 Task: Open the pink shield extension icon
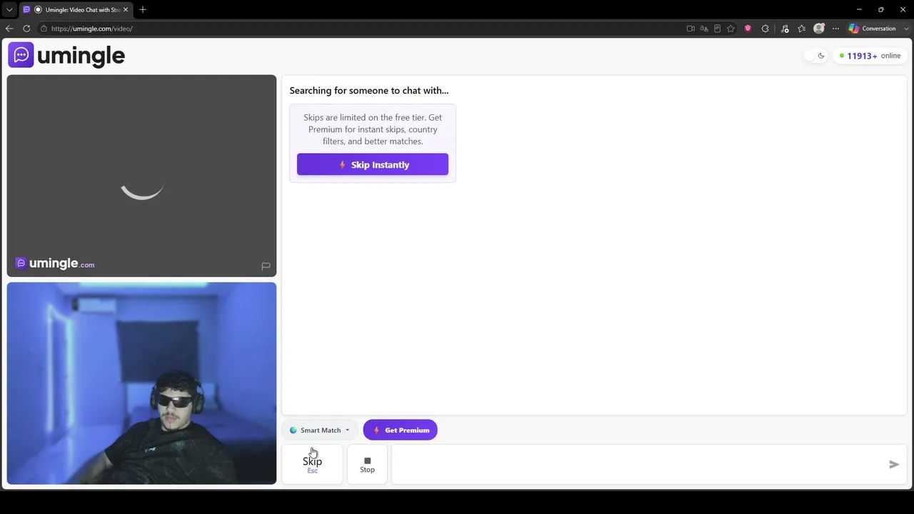pyautogui.click(x=748, y=29)
